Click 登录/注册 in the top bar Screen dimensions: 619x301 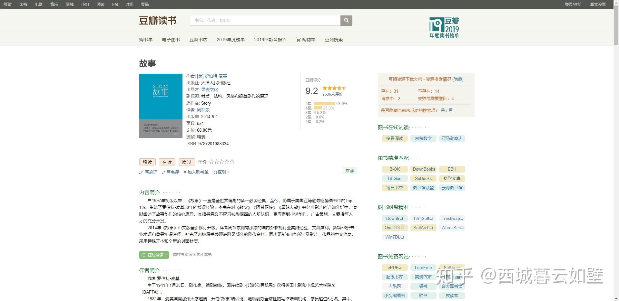(573, 4)
